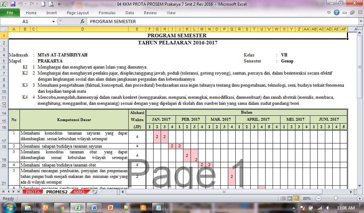Select cell with Genap semester value

point(287,61)
